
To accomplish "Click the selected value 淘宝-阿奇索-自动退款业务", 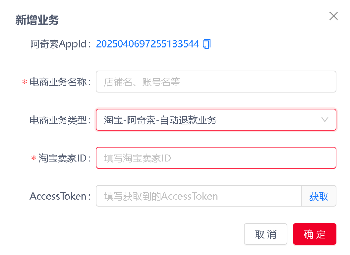I will tap(160, 120).
